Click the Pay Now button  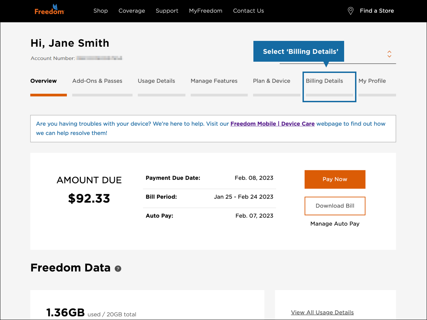pyautogui.click(x=335, y=179)
